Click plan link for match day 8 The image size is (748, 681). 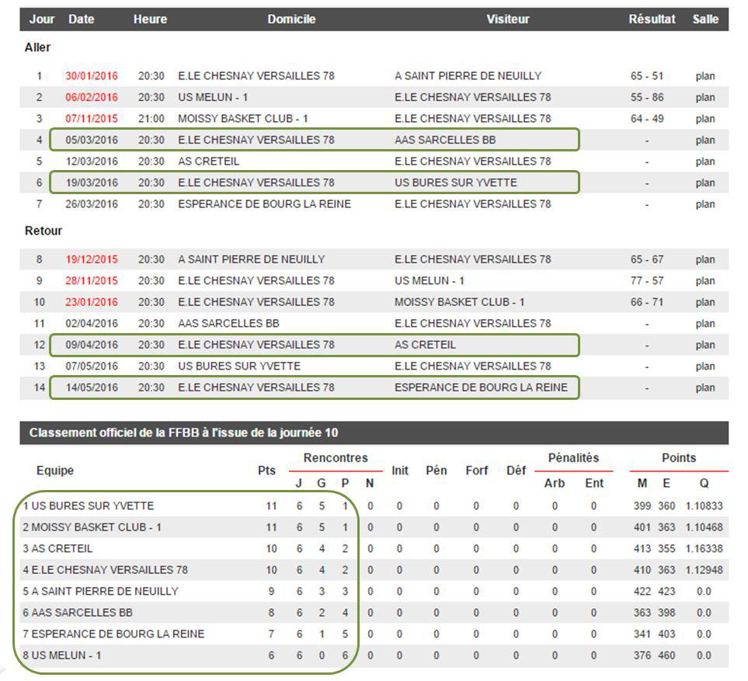[705, 259]
